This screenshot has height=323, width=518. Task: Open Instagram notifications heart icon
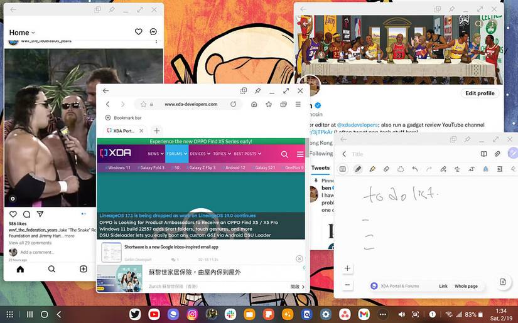coord(138,32)
